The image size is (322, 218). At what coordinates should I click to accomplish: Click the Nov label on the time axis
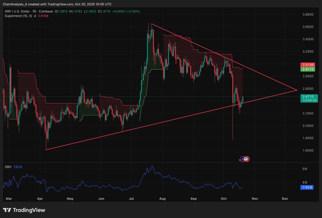pos(255,199)
